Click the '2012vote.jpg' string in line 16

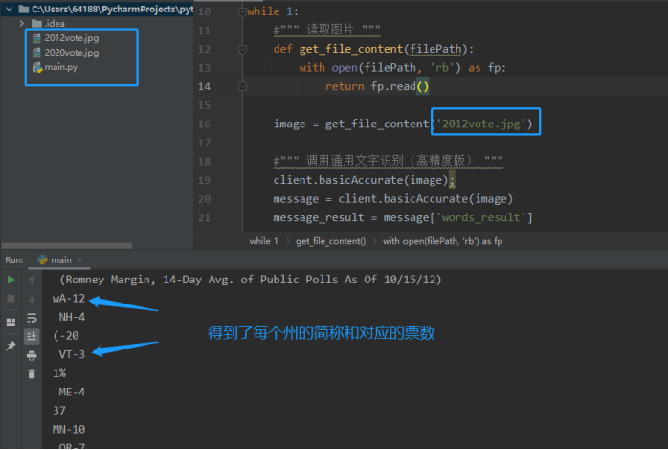[481, 124]
